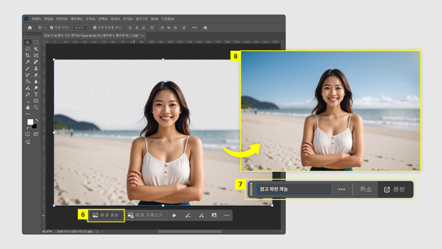Swap foreground and background colors
This screenshot has height=249, width=442.
[37, 120]
